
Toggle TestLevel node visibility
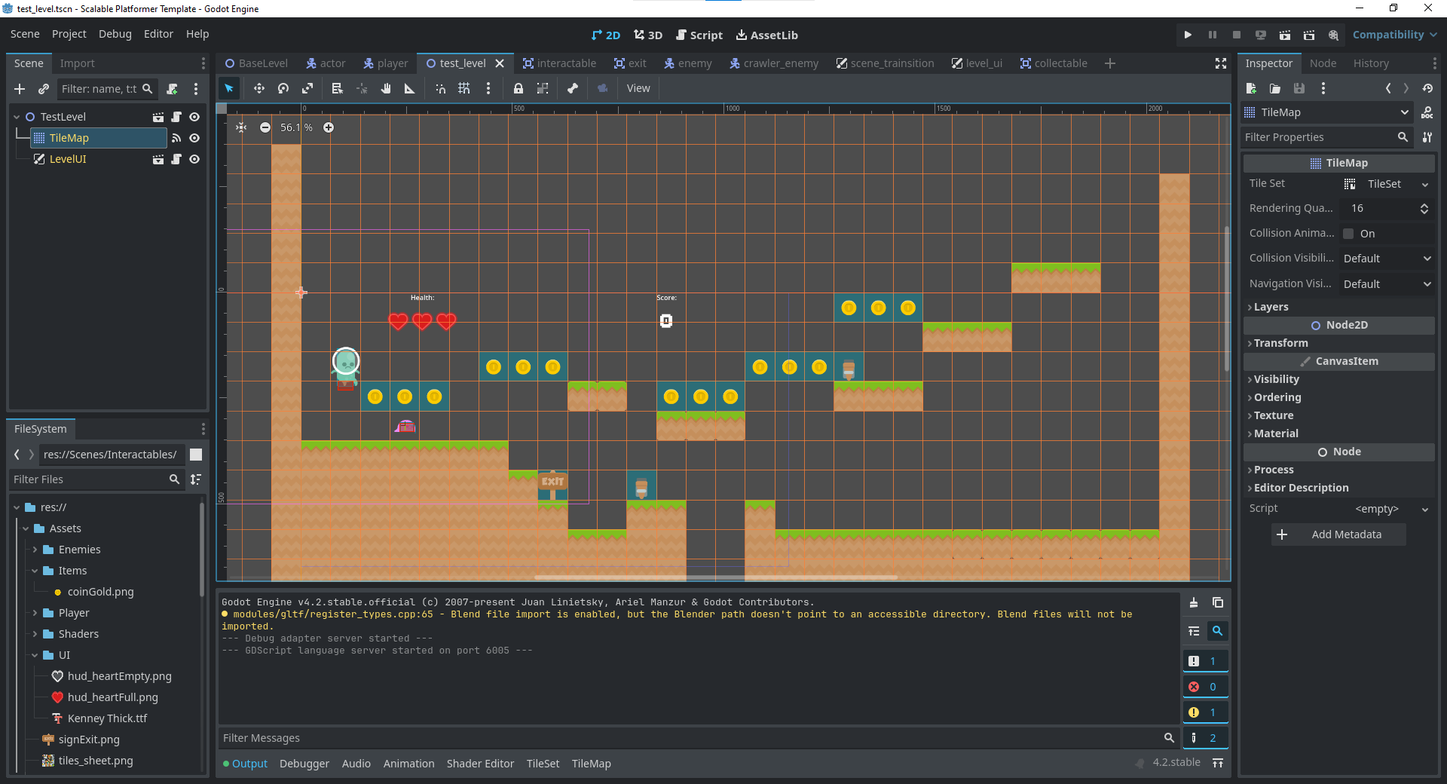(x=194, y=117)
